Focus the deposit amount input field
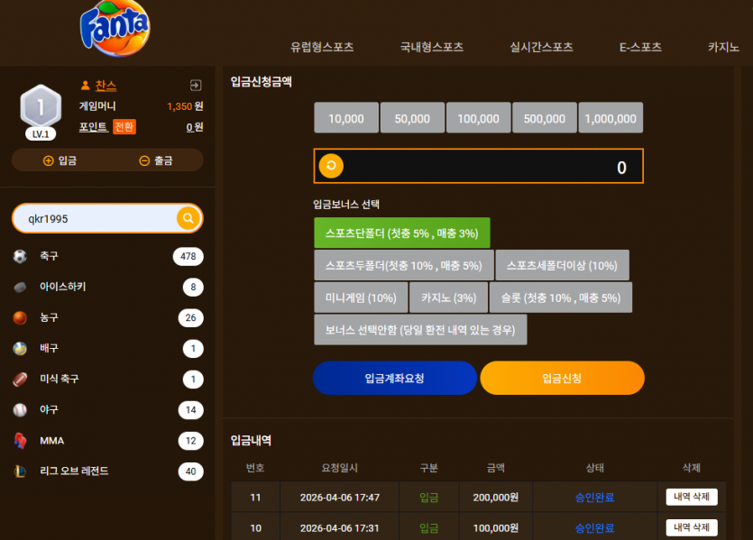Screen dimensions: 753x540 coord(478,166)
